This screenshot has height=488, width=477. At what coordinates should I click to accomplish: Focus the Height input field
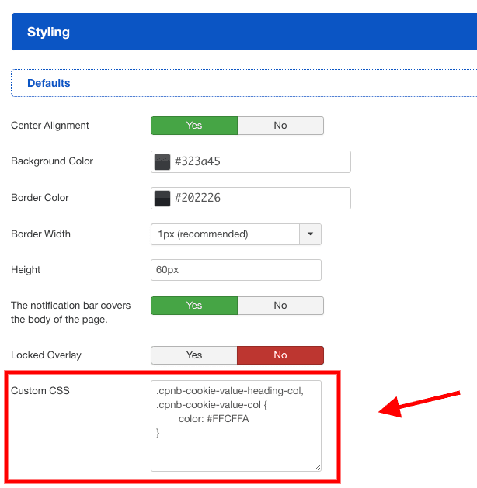click(236, 270)
